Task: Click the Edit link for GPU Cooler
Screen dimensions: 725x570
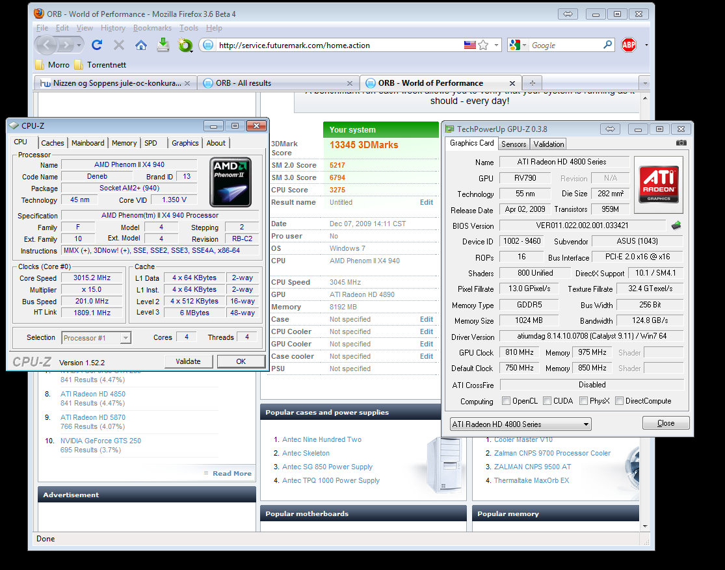Action: [427, 344]
